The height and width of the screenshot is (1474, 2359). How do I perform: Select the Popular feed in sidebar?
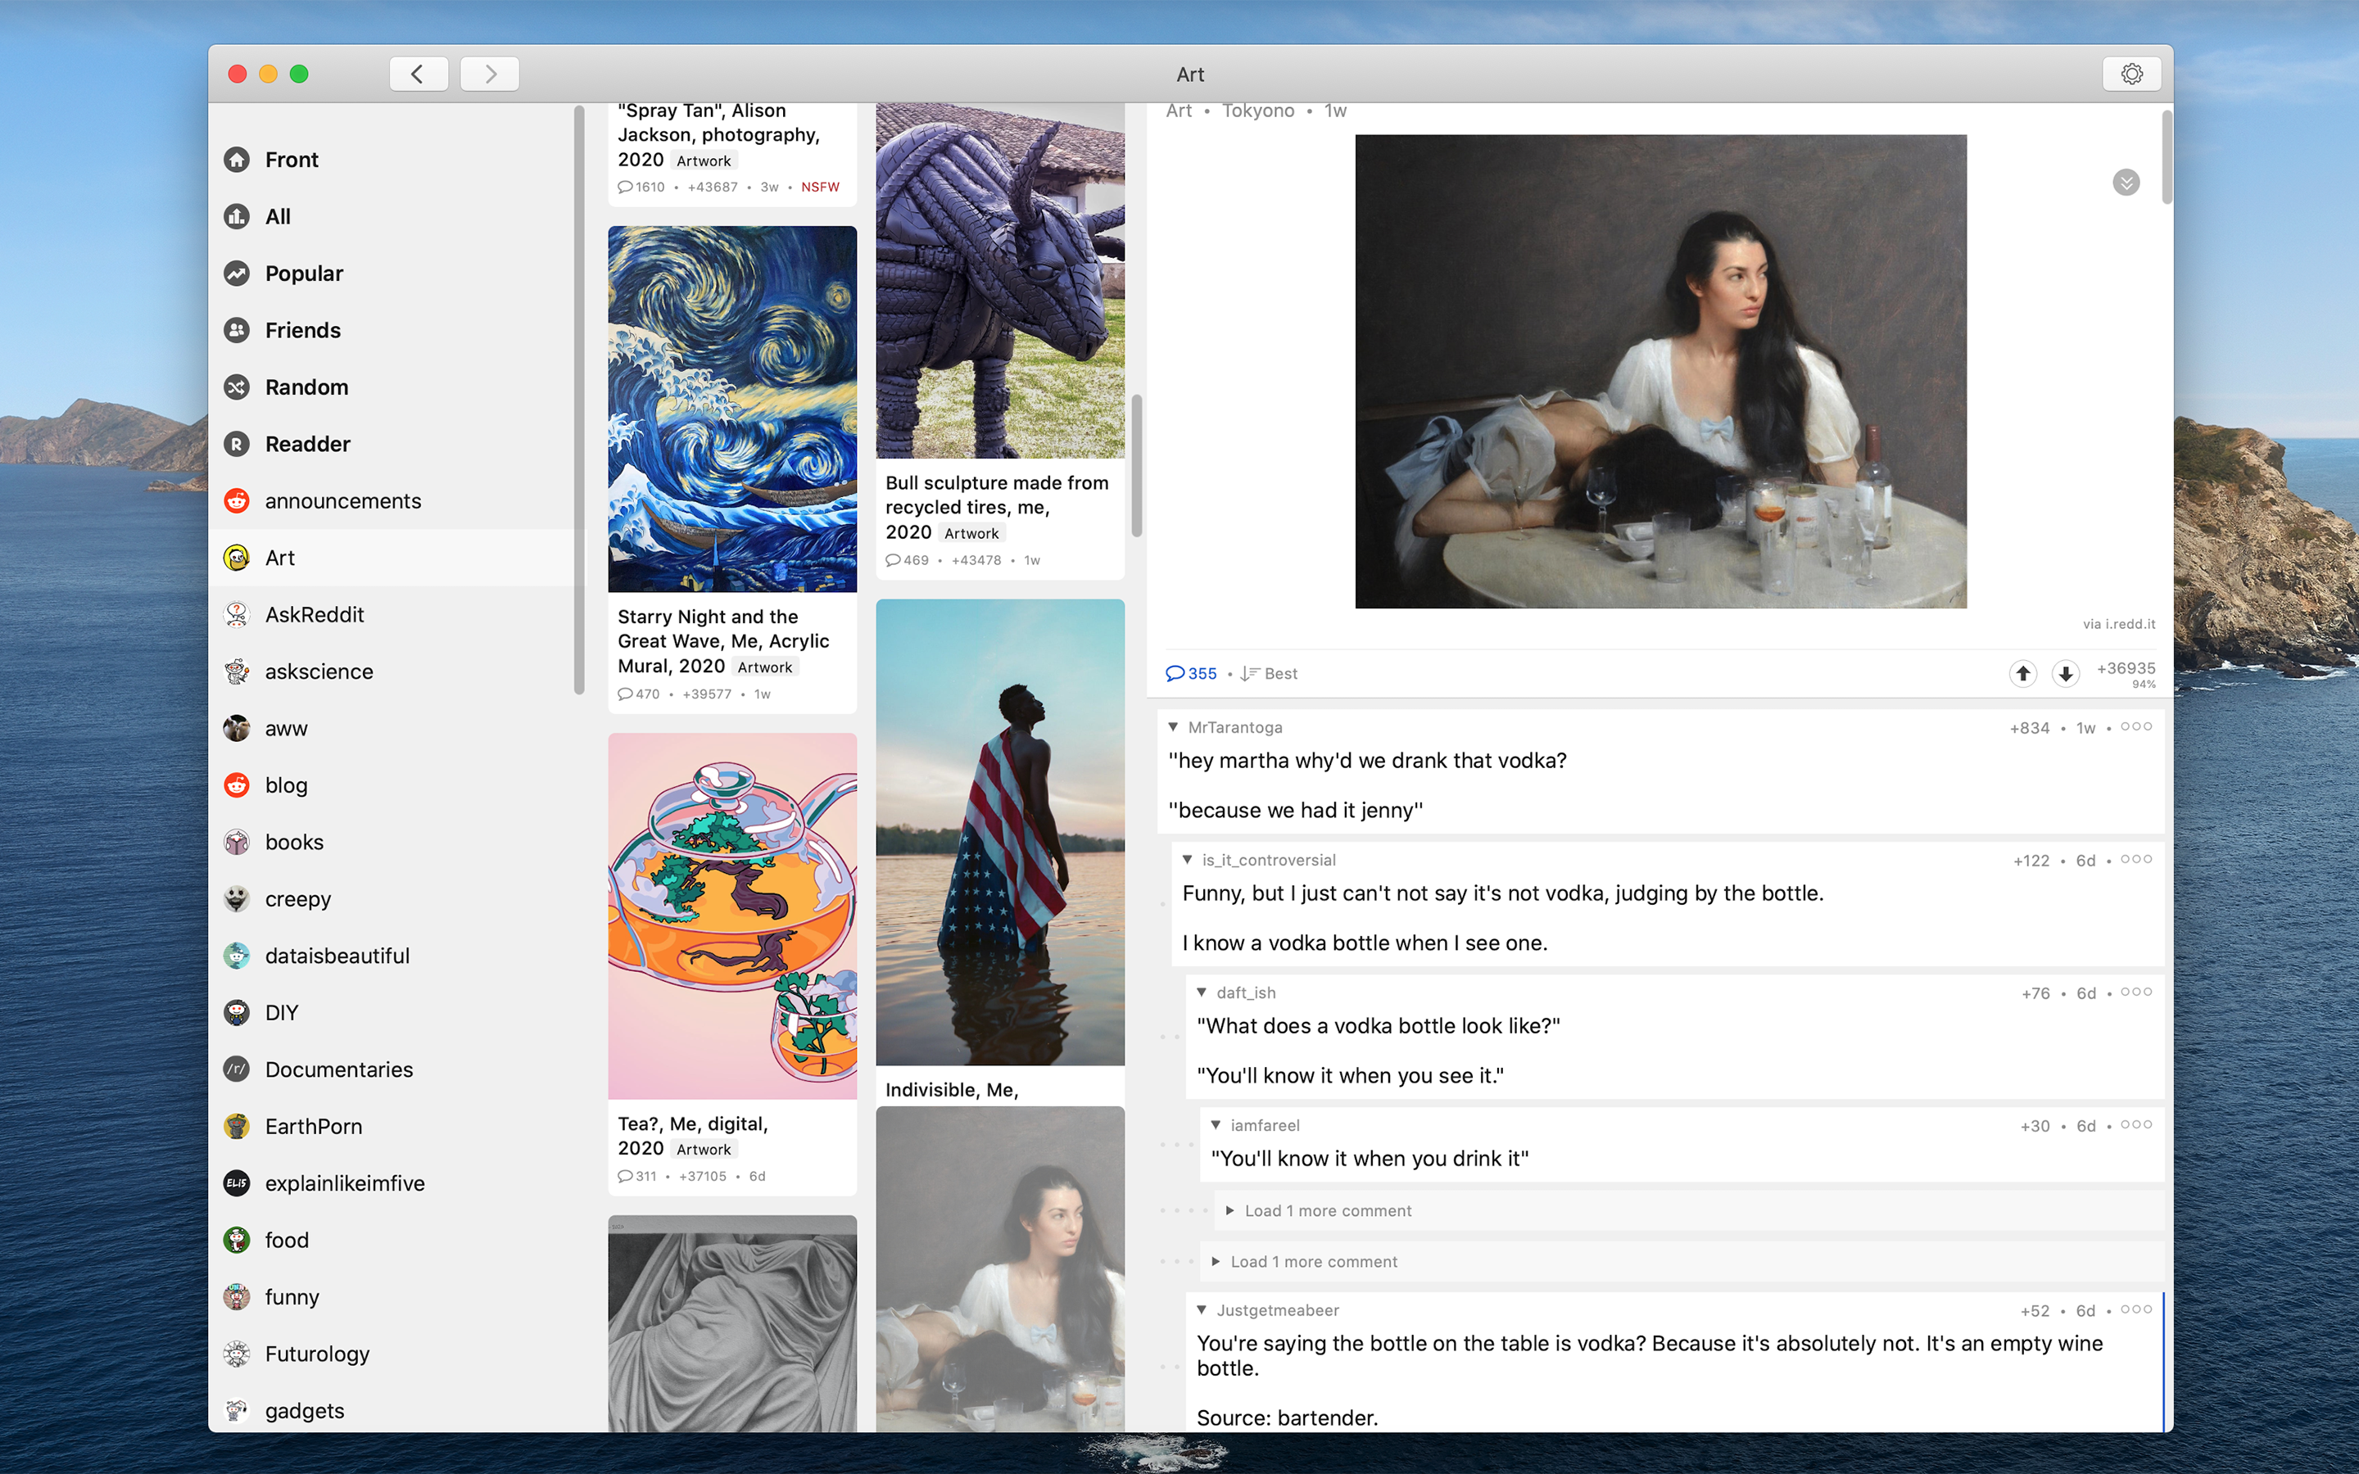[303, 273]
